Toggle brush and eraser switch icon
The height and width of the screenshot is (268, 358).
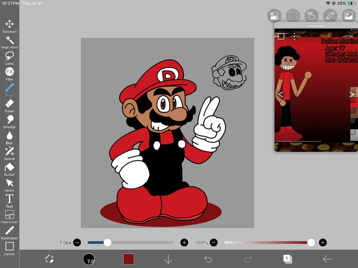click(x=49, y=259)
